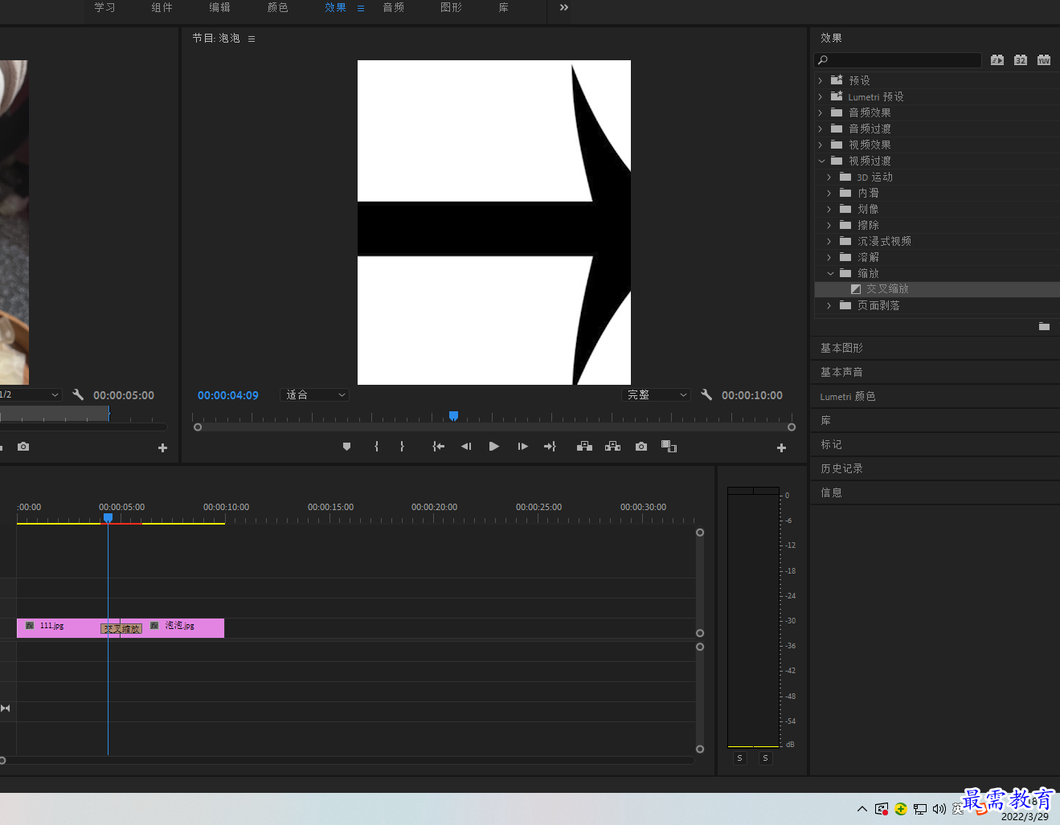Open the Program monitor settings wrench
The width and height of the screenshot is (1060, 825).
click(x=706, y=394)
